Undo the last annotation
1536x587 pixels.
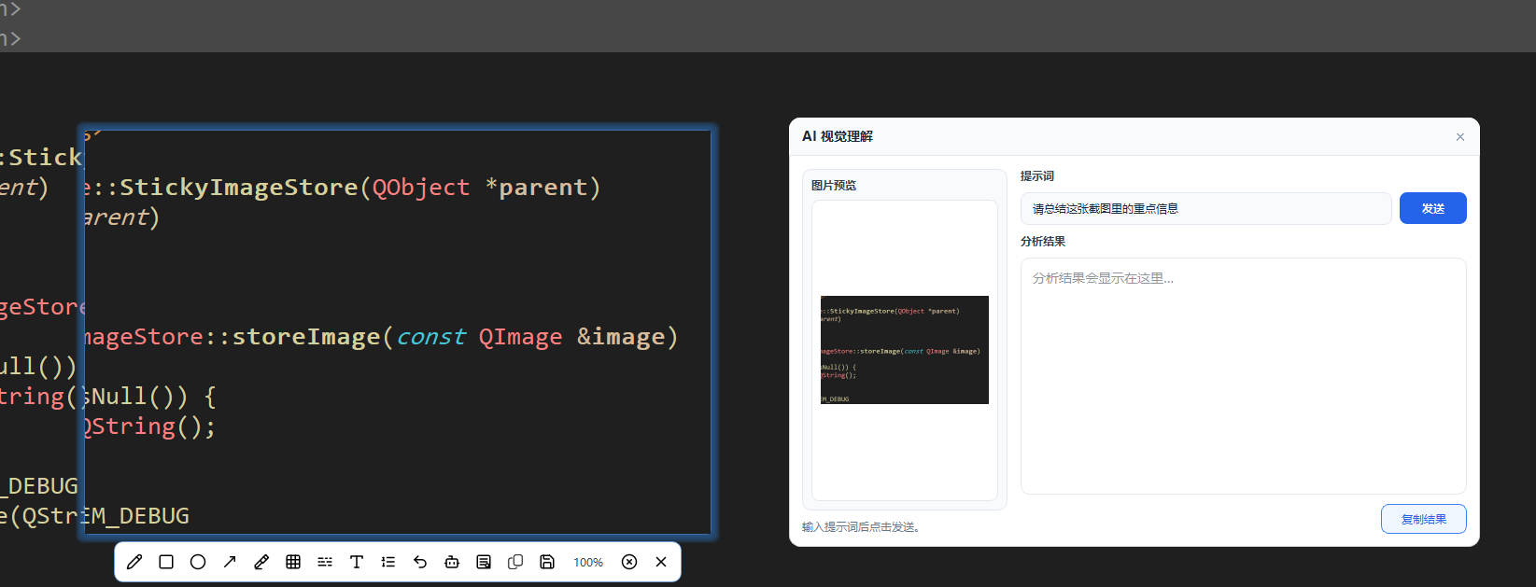420,562
